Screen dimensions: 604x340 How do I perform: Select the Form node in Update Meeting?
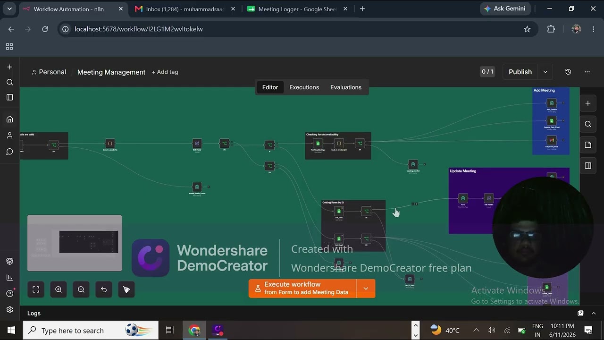463,198
